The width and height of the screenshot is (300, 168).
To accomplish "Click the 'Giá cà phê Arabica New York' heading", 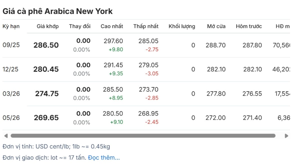I will tap(57, 11).
